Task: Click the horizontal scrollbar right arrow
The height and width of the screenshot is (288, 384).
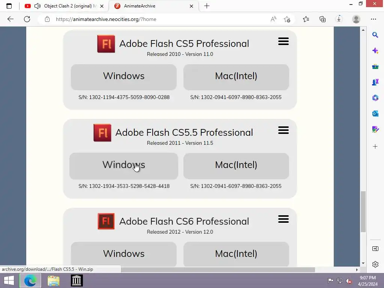Action: (x=357, y=270)
